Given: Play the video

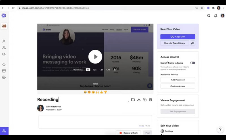Looking at the screenshot, I should 95,57.
